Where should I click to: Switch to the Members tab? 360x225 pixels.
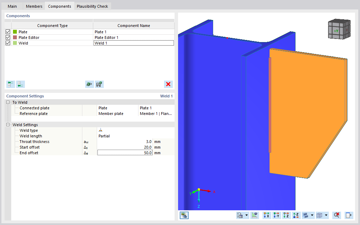click(x=34, y=6)
